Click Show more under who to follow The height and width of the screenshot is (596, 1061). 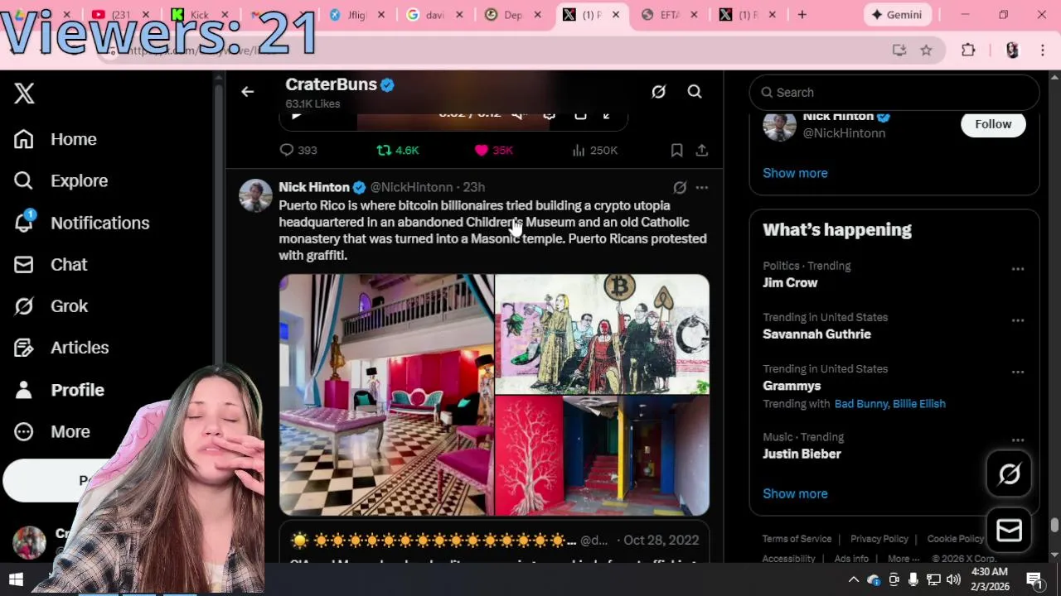click(x=795, y=173)
